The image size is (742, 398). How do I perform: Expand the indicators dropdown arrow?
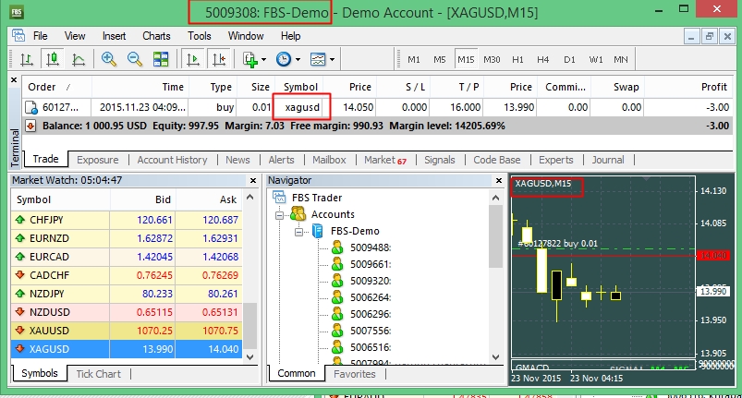[264, 59]
